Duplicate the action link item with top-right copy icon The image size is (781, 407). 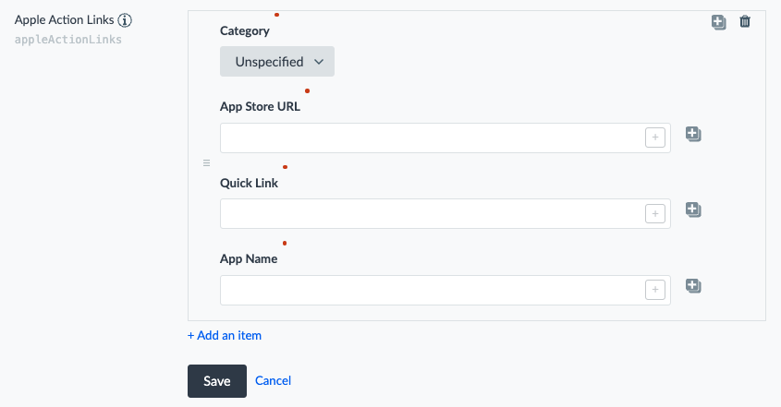click(x=718, y=22)
